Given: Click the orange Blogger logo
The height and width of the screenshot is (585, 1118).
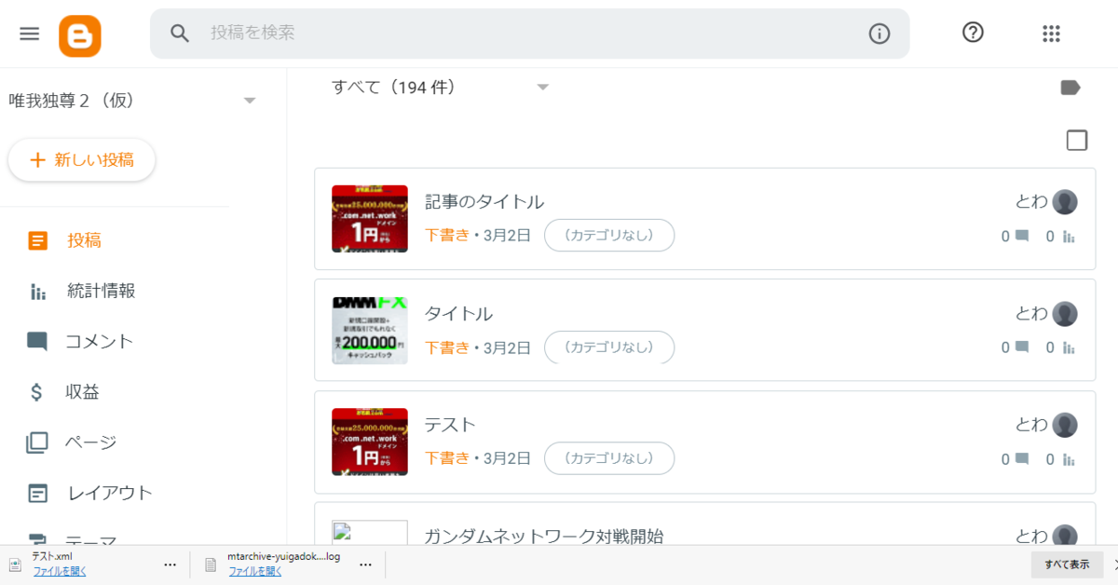Looking at the screenshot, I should tap(80, 35).
